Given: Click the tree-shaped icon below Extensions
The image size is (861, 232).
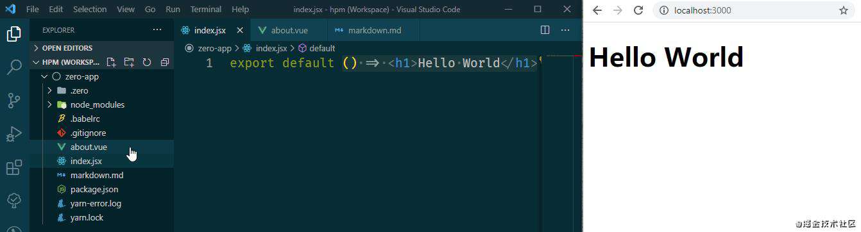Looking at the screenshot, I should pyautogui.click(x=14, y=201).
